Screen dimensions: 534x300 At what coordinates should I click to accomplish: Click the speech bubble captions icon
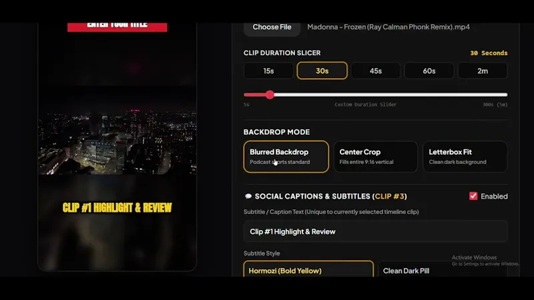pos(248,196)
